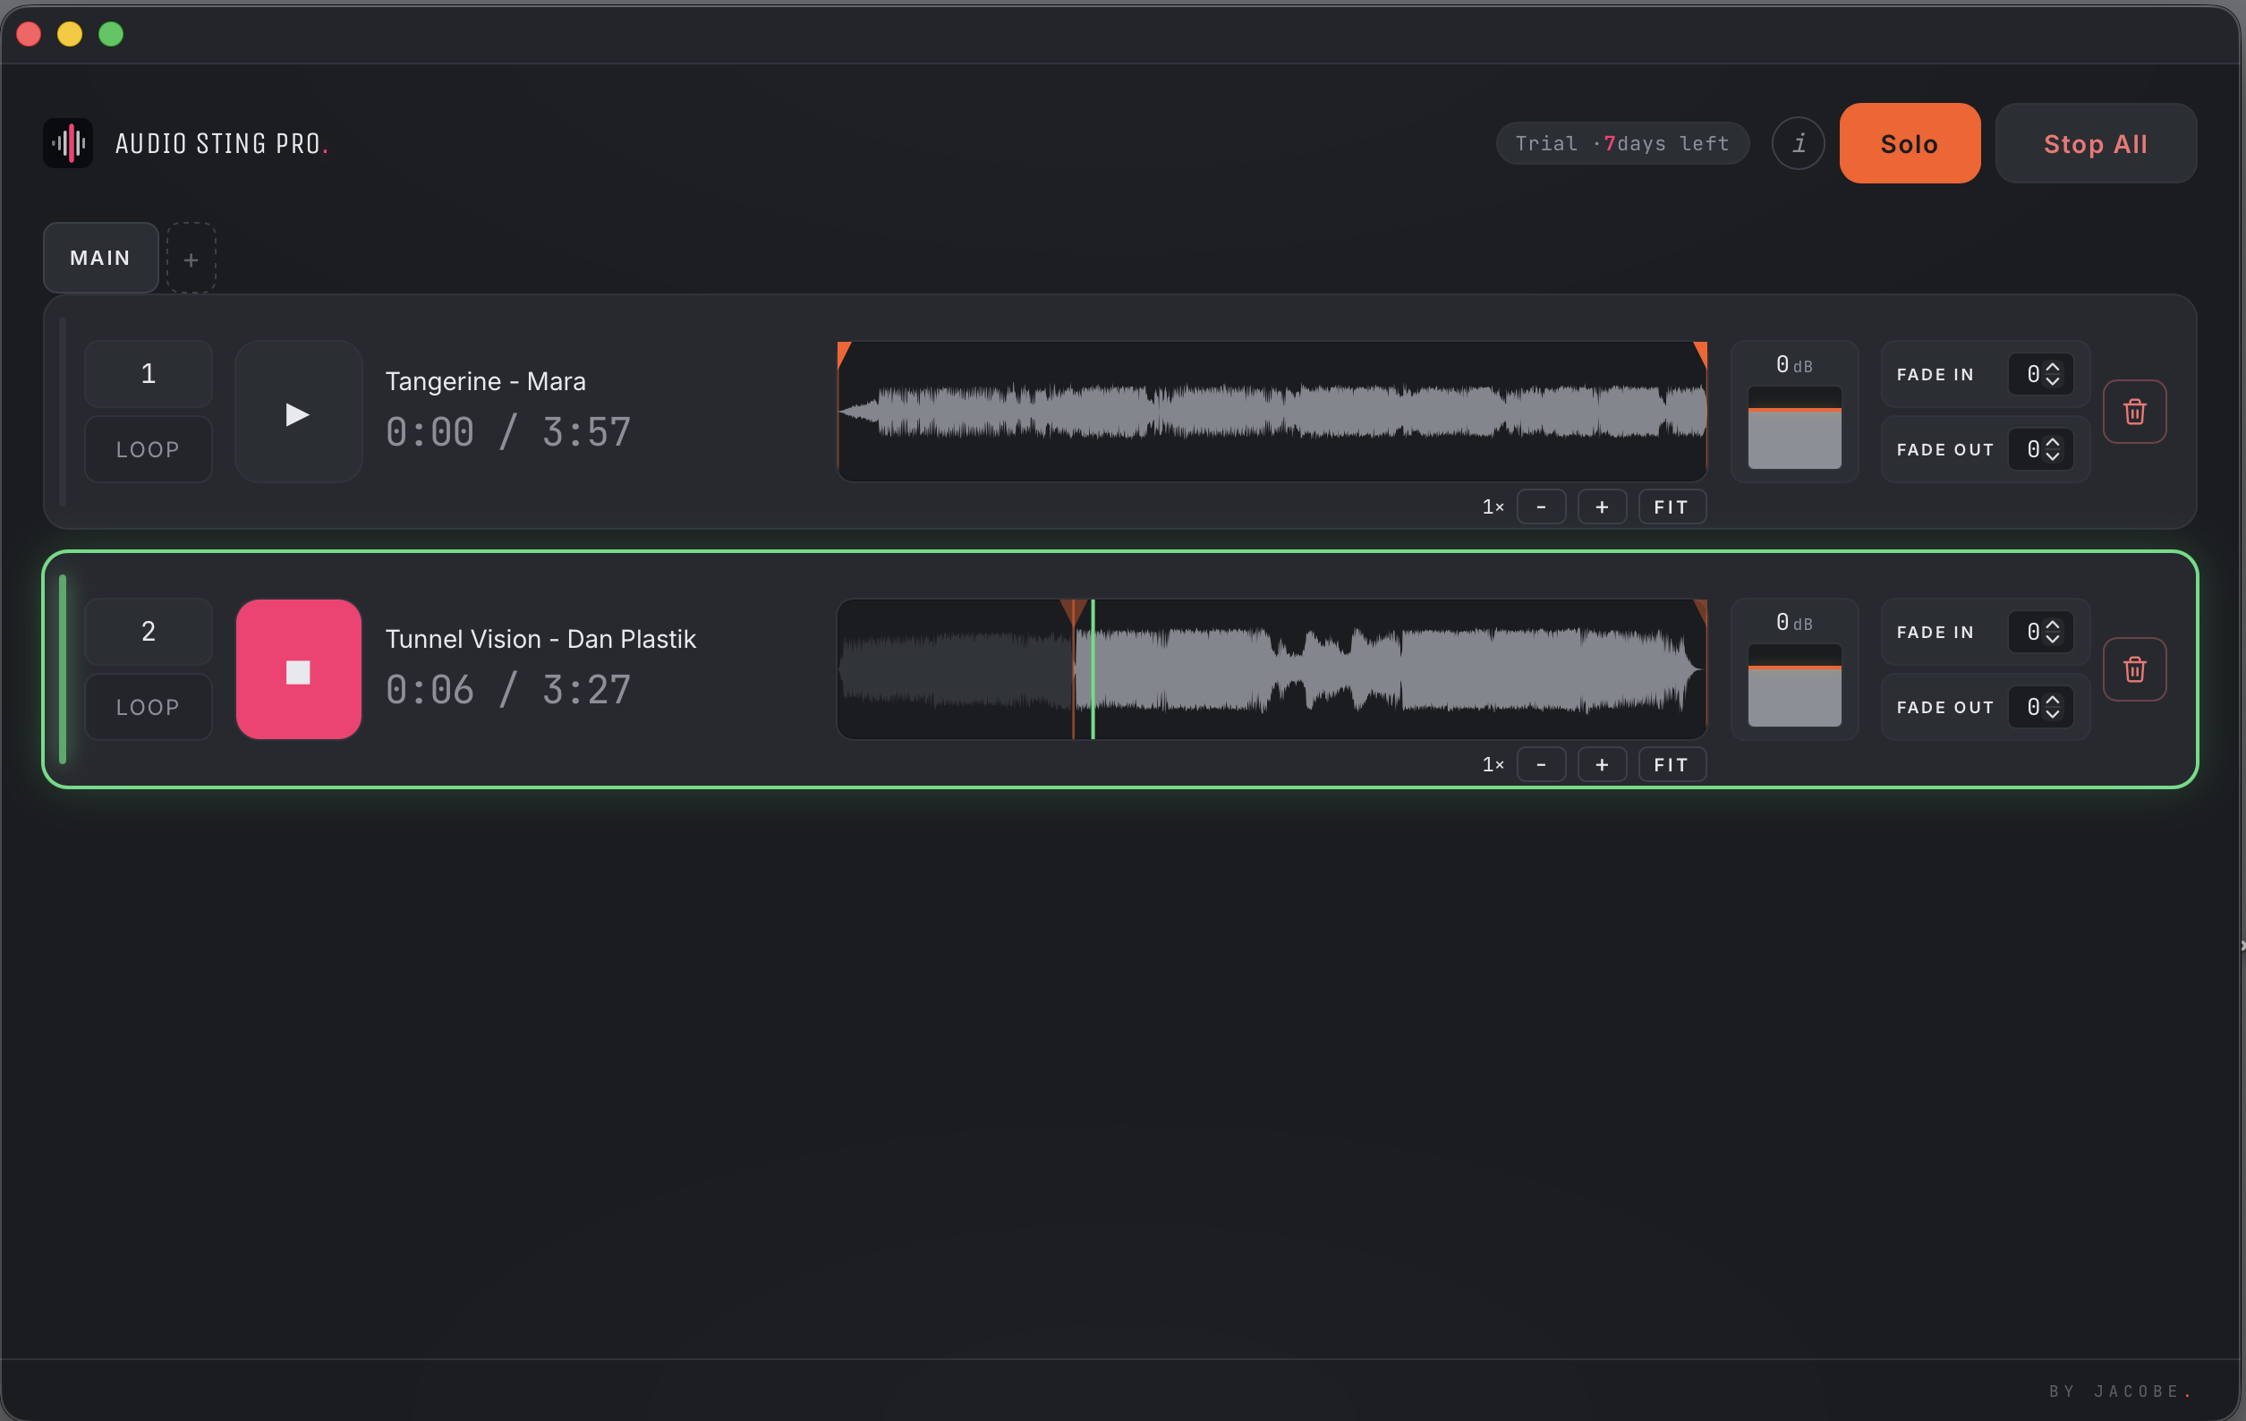2246x1421 pixels.
Task: Click the end marker on Tangerine waveform
Action: (1700, 353)
